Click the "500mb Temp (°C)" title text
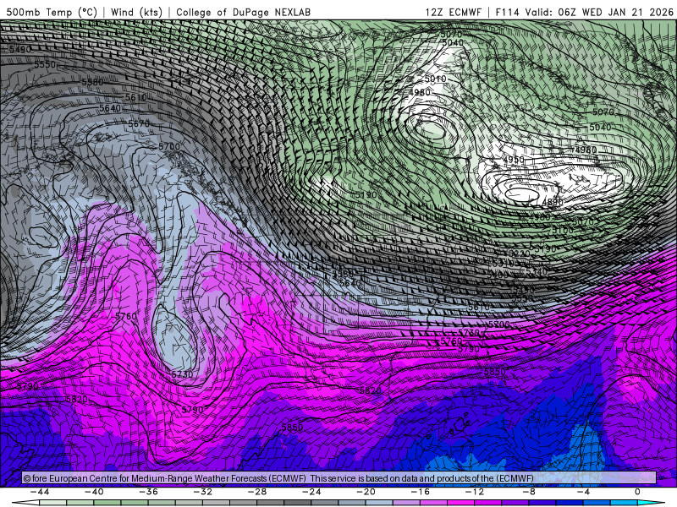The width and height of the screenshot is (677, 507). (52, 12)
